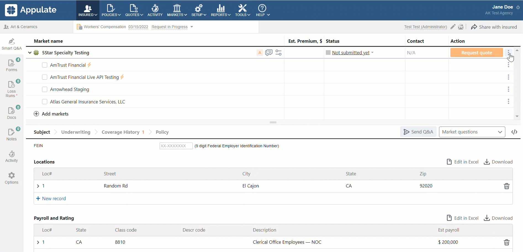This screenshot has width=523, height=252.
Task: Download the Locations table
Action: pyautogui.click(x=498, y=162)
